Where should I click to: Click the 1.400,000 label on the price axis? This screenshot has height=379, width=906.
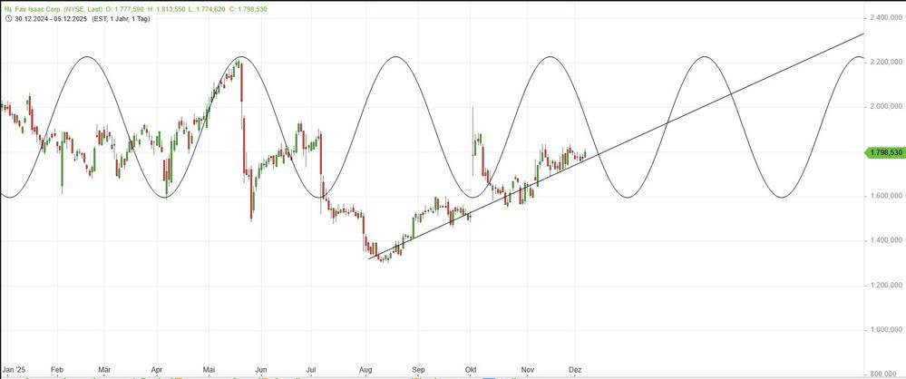point(885,240)
